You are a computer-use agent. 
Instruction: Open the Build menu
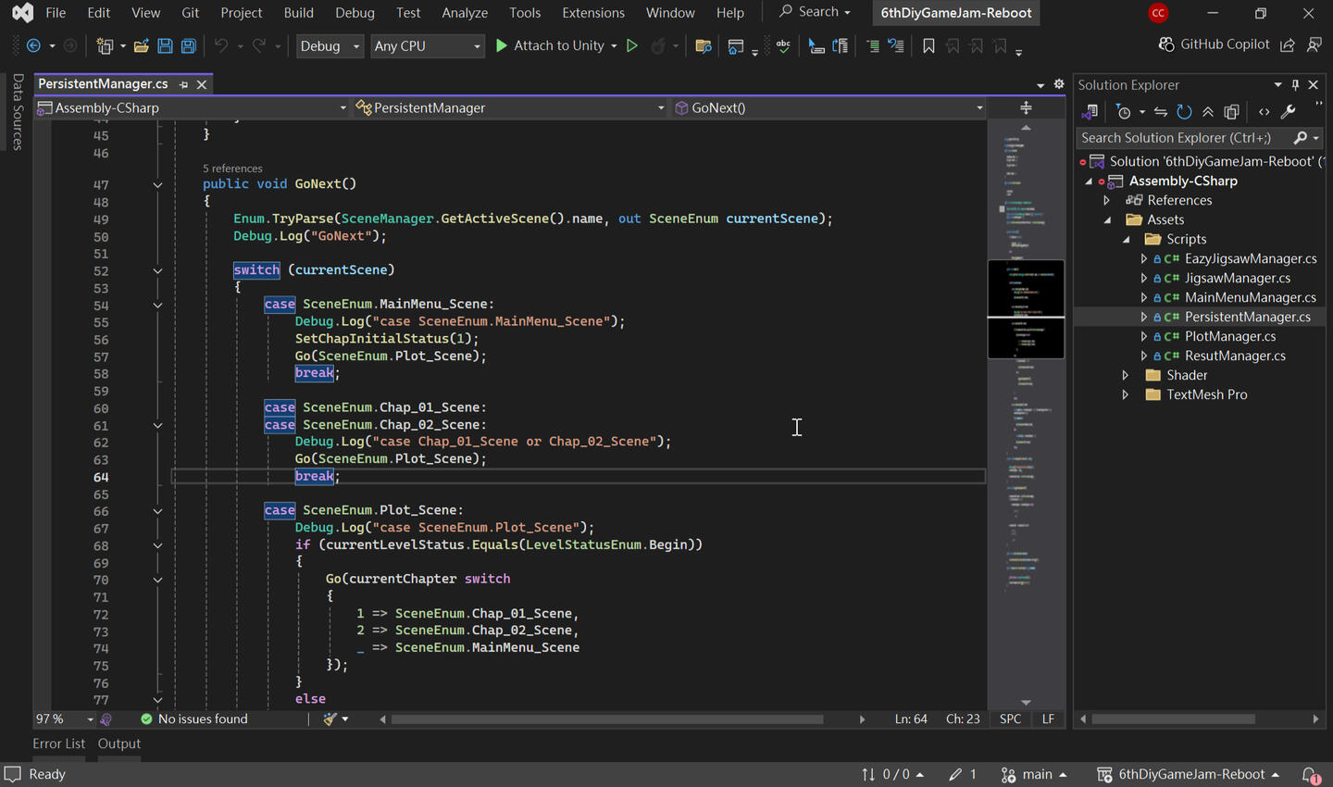click(x=299, y=13)
